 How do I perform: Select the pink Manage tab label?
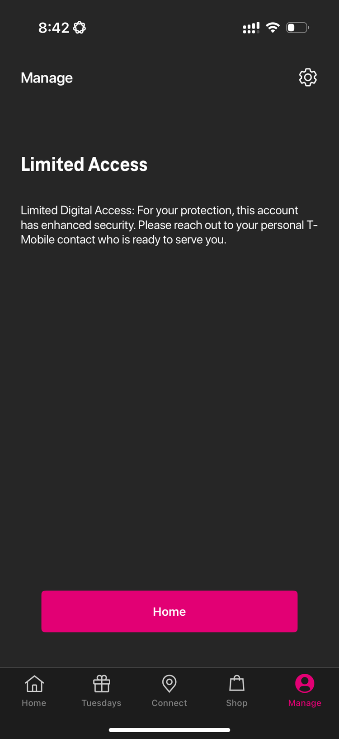pyautogui.click(x=305, y=703)
